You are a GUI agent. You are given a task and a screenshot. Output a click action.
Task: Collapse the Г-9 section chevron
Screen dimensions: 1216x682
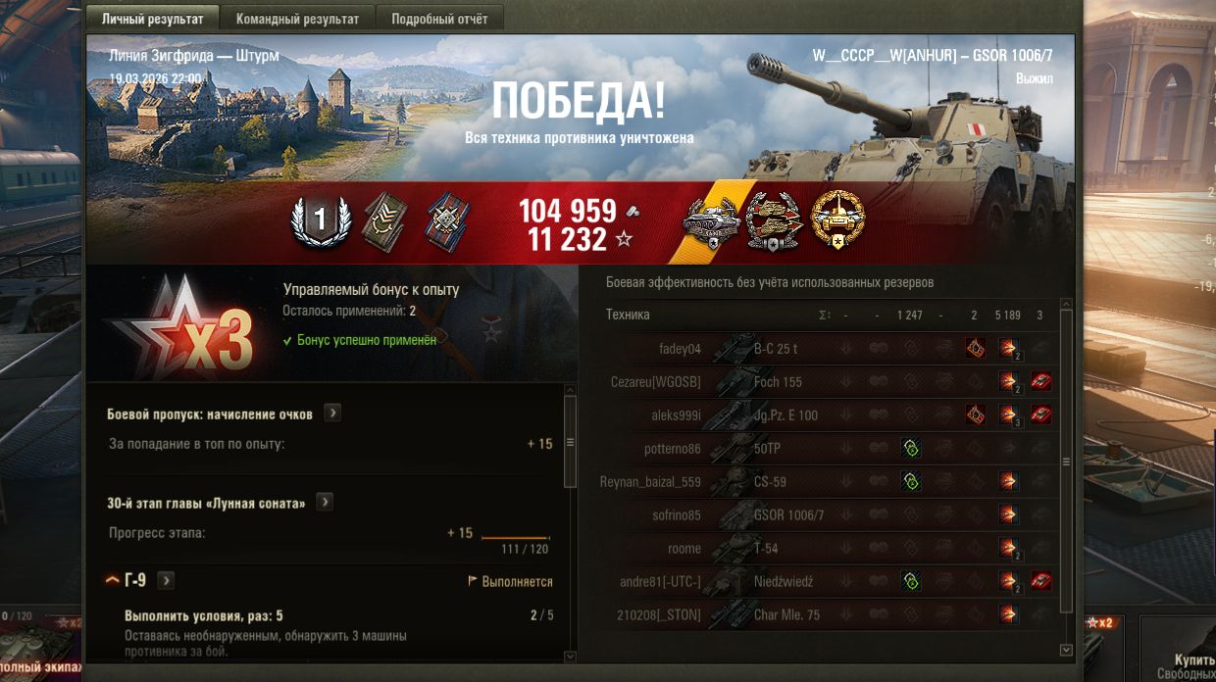[x=112, y=580]
